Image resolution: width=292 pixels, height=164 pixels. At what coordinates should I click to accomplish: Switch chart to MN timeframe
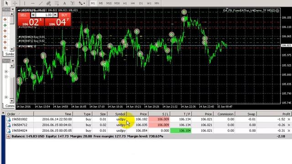pos(157,3)
